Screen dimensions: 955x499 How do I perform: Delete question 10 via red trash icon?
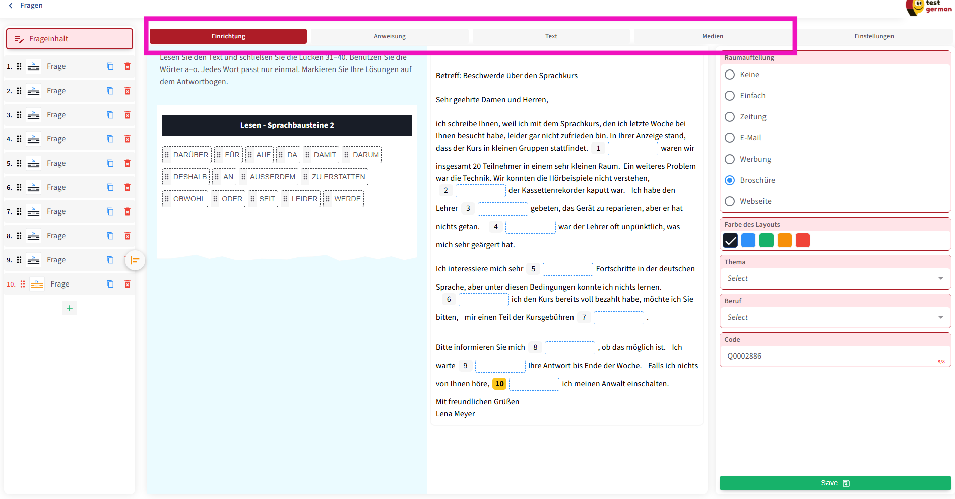[128, 284]
